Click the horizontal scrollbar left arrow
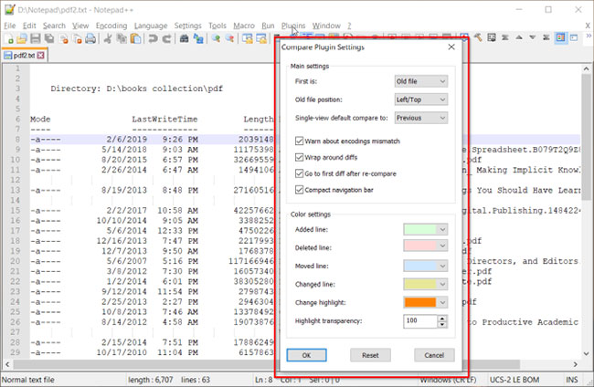Viewport: 594px width, 387px height. (7, 364)
